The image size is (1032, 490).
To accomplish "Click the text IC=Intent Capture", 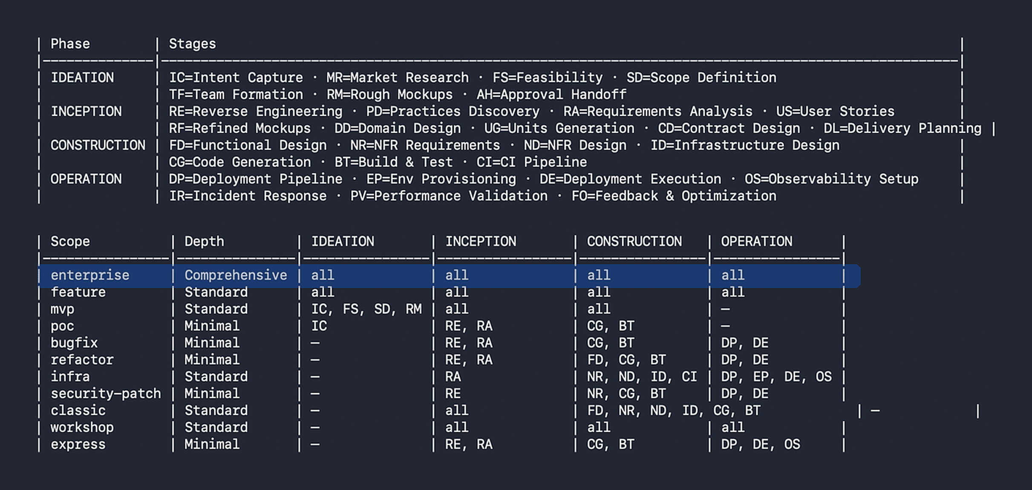I will [236, 78].
